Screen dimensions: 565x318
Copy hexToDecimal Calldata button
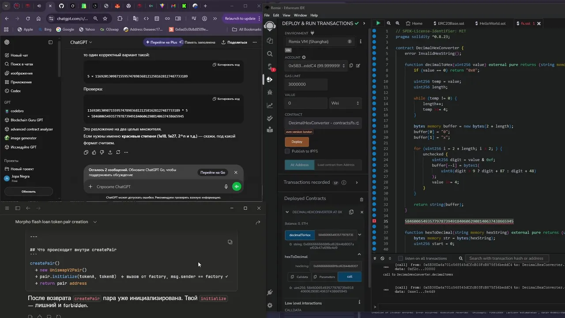point(299,277)
